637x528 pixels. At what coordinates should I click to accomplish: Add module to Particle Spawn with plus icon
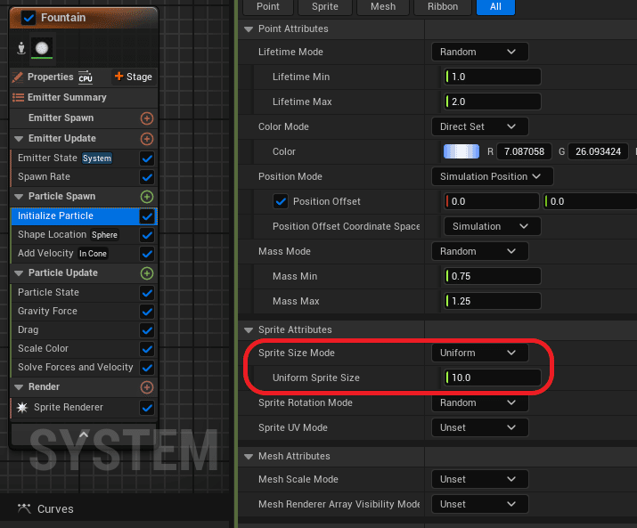[x=147, y=197]
